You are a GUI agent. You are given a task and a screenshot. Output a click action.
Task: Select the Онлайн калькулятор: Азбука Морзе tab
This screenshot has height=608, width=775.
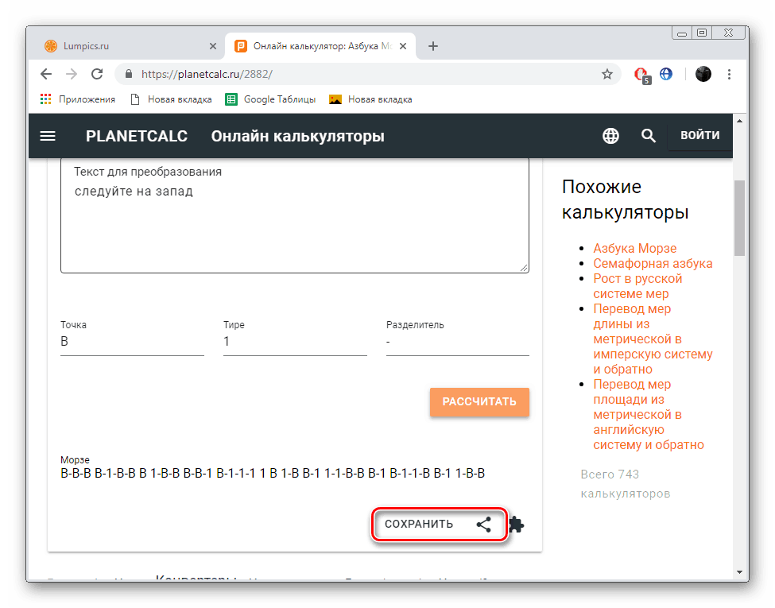click(x=320, y=46)
